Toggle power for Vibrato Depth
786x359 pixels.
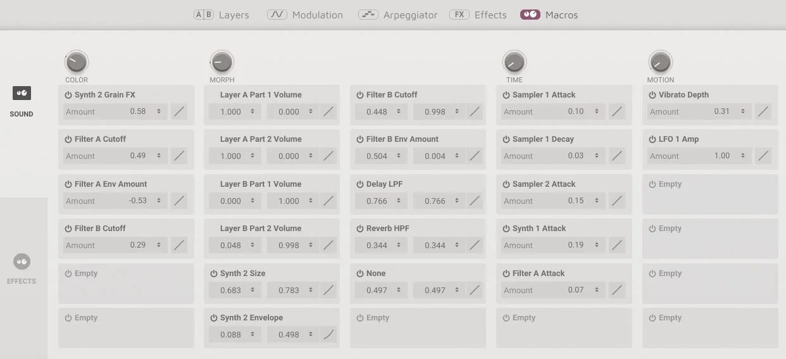point(652,95)
